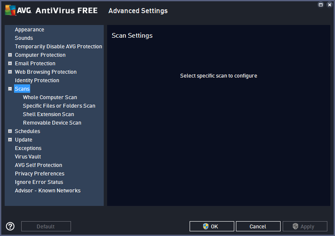Open Privacy Preferences
Viewport: 335px width, 236px height.
[x=40, y=173]
